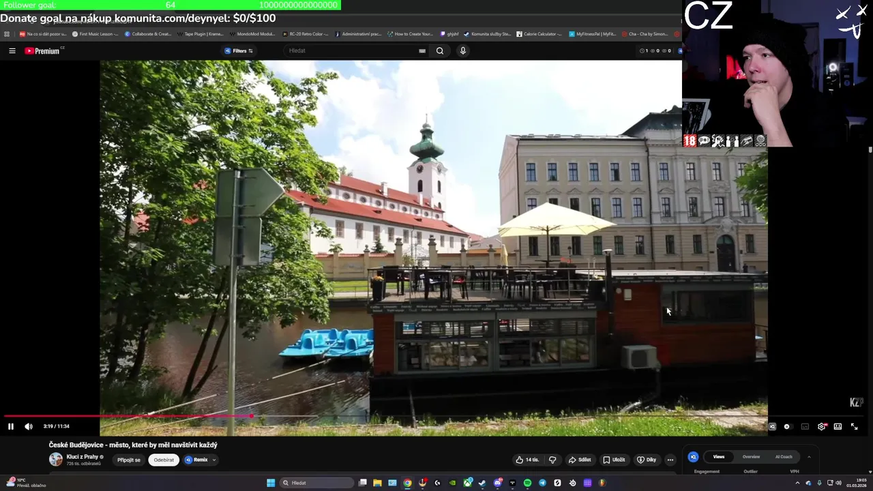The height and width of the screenshot is (491, 873).
Task: Start voice search with microphone icon
Action: [463, 50]
